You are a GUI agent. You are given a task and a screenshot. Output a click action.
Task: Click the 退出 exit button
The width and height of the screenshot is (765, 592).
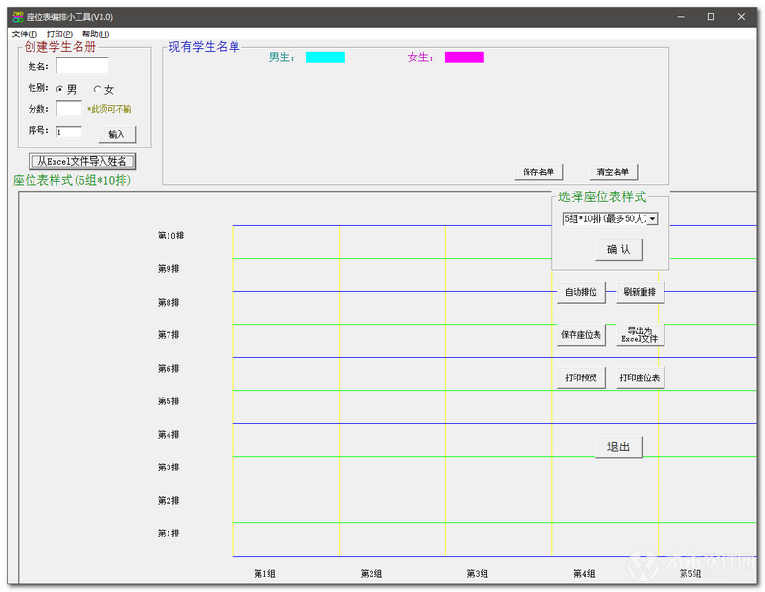pyautogui.click(x=619, y=447)
